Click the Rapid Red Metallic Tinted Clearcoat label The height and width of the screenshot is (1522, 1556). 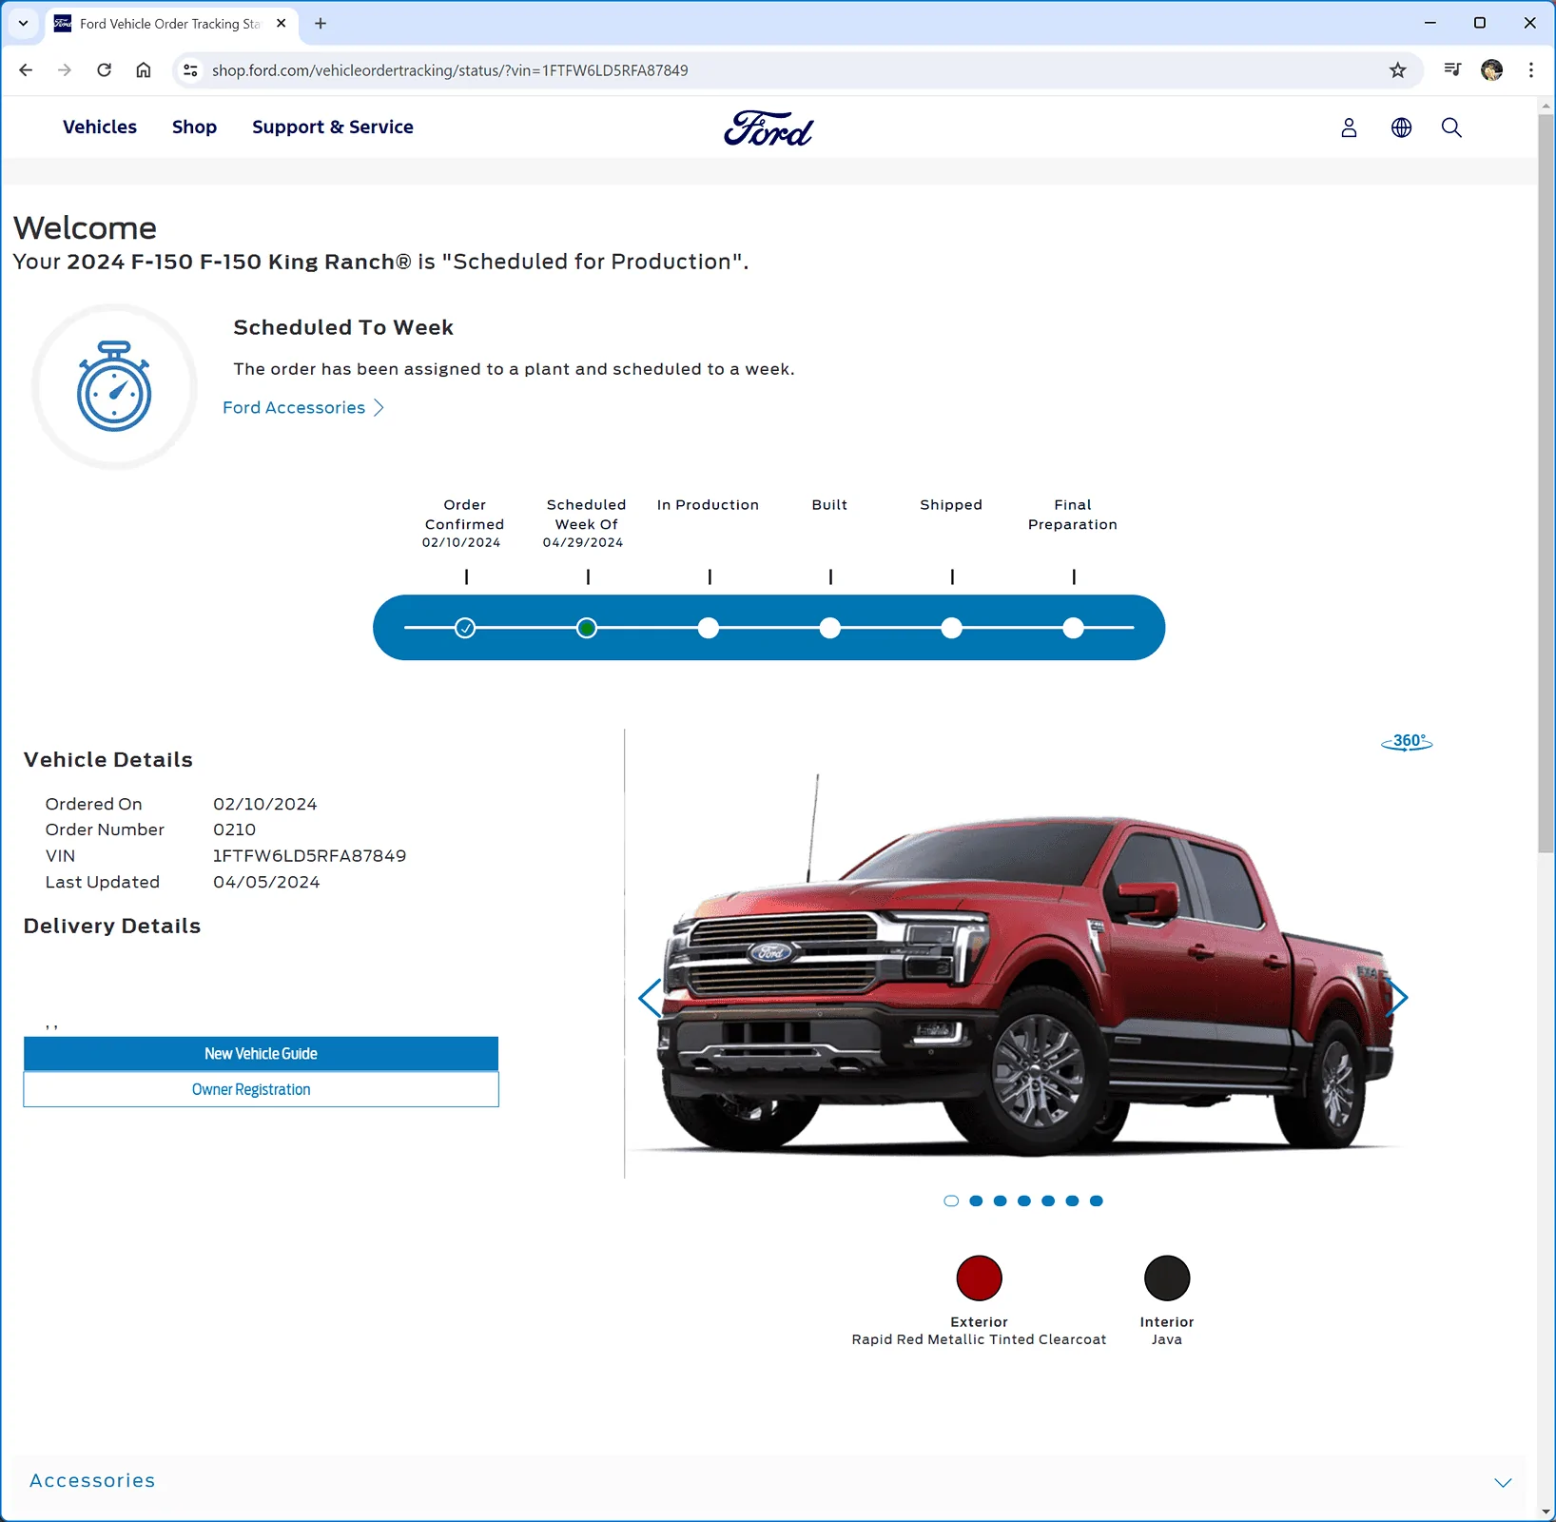tap(980, 1340)
